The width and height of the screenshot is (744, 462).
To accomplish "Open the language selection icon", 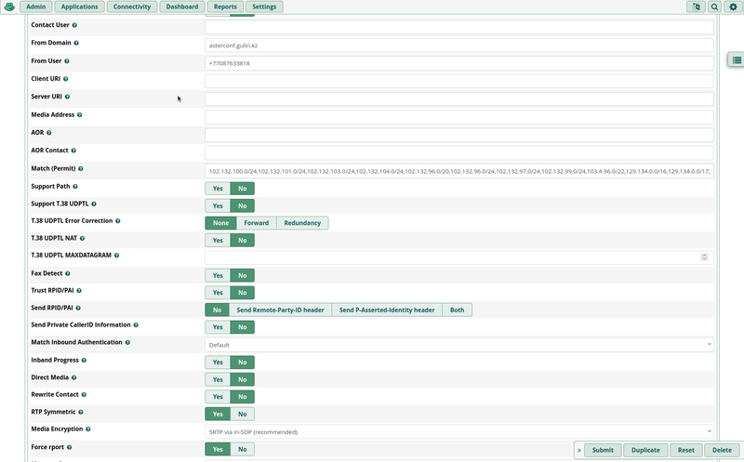I will pos(695,7).
